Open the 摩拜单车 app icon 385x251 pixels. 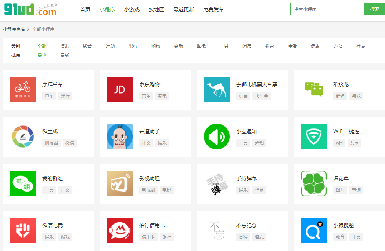click(23, 90)
